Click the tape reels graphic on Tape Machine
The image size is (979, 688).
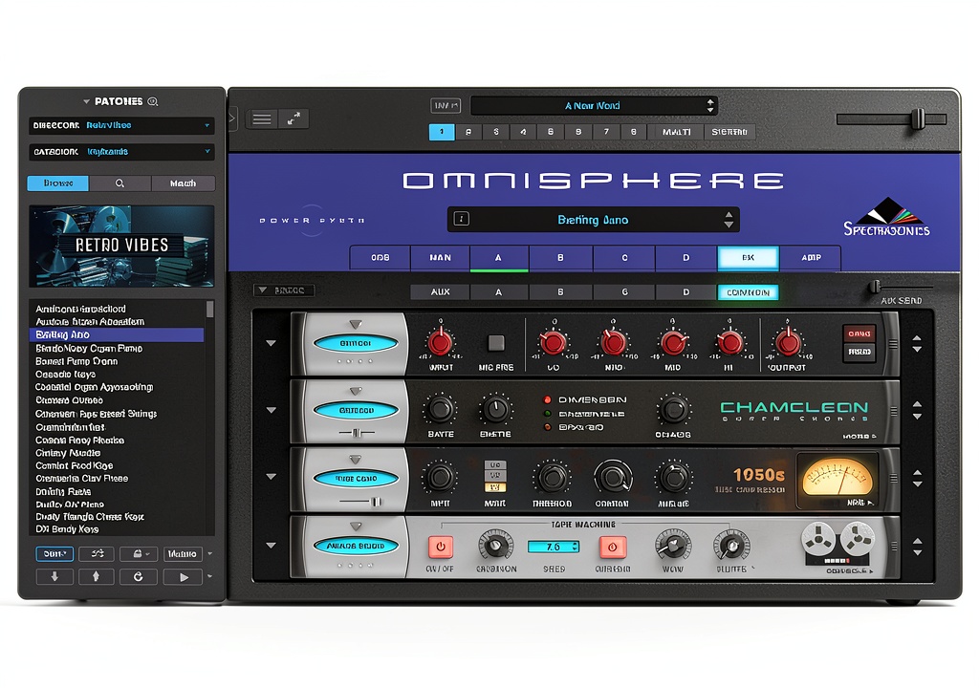pos(838,542)
